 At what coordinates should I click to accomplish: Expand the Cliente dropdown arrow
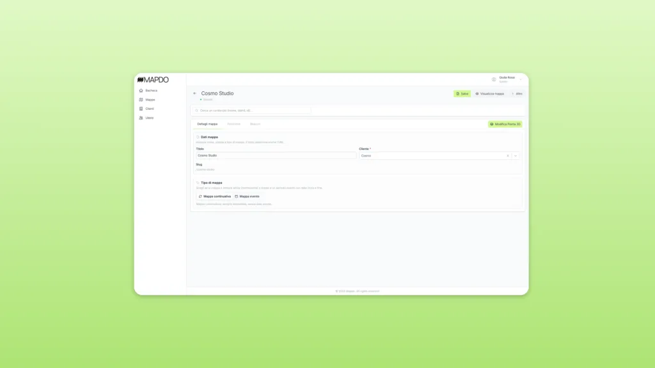(x=516, y=156)
